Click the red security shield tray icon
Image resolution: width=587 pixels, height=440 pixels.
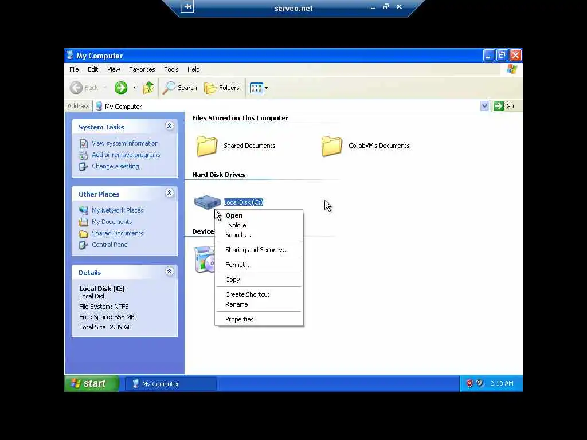point(469,383)
